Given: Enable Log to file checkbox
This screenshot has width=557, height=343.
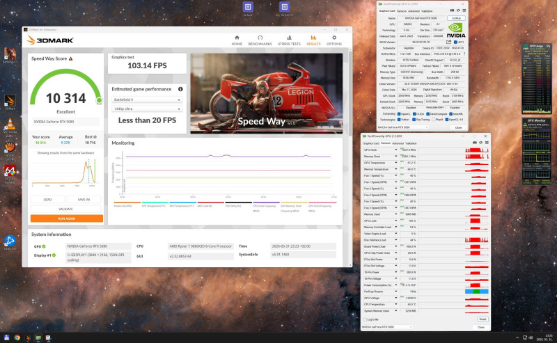Looking at the screenshot, I should [365, 319].
